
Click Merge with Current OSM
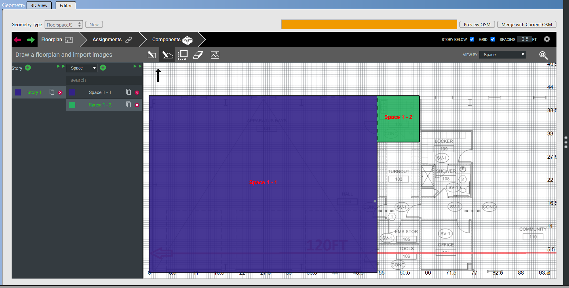[x=527, y=25]
